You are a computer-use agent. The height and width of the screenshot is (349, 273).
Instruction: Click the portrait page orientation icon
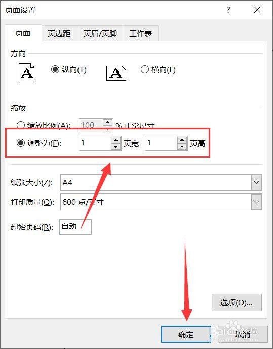pyautogui.click(x=26, y=73)
